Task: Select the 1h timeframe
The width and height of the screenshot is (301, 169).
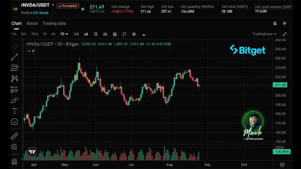Action: pyautogui.click(x=45, y=34)
